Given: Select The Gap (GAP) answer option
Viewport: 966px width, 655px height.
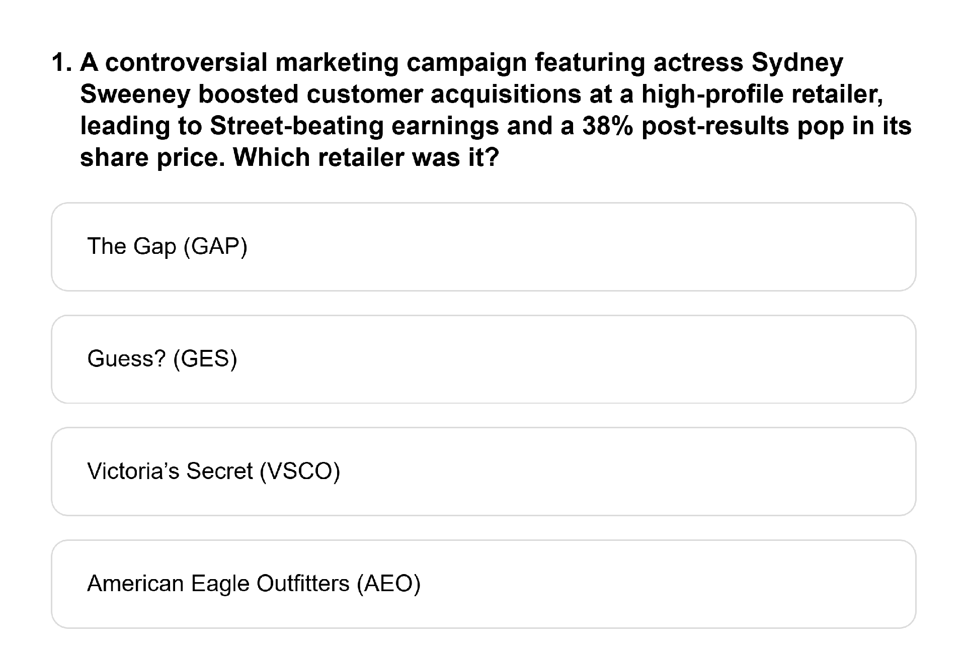Looking at the screenshot, I should click(483, 247).
